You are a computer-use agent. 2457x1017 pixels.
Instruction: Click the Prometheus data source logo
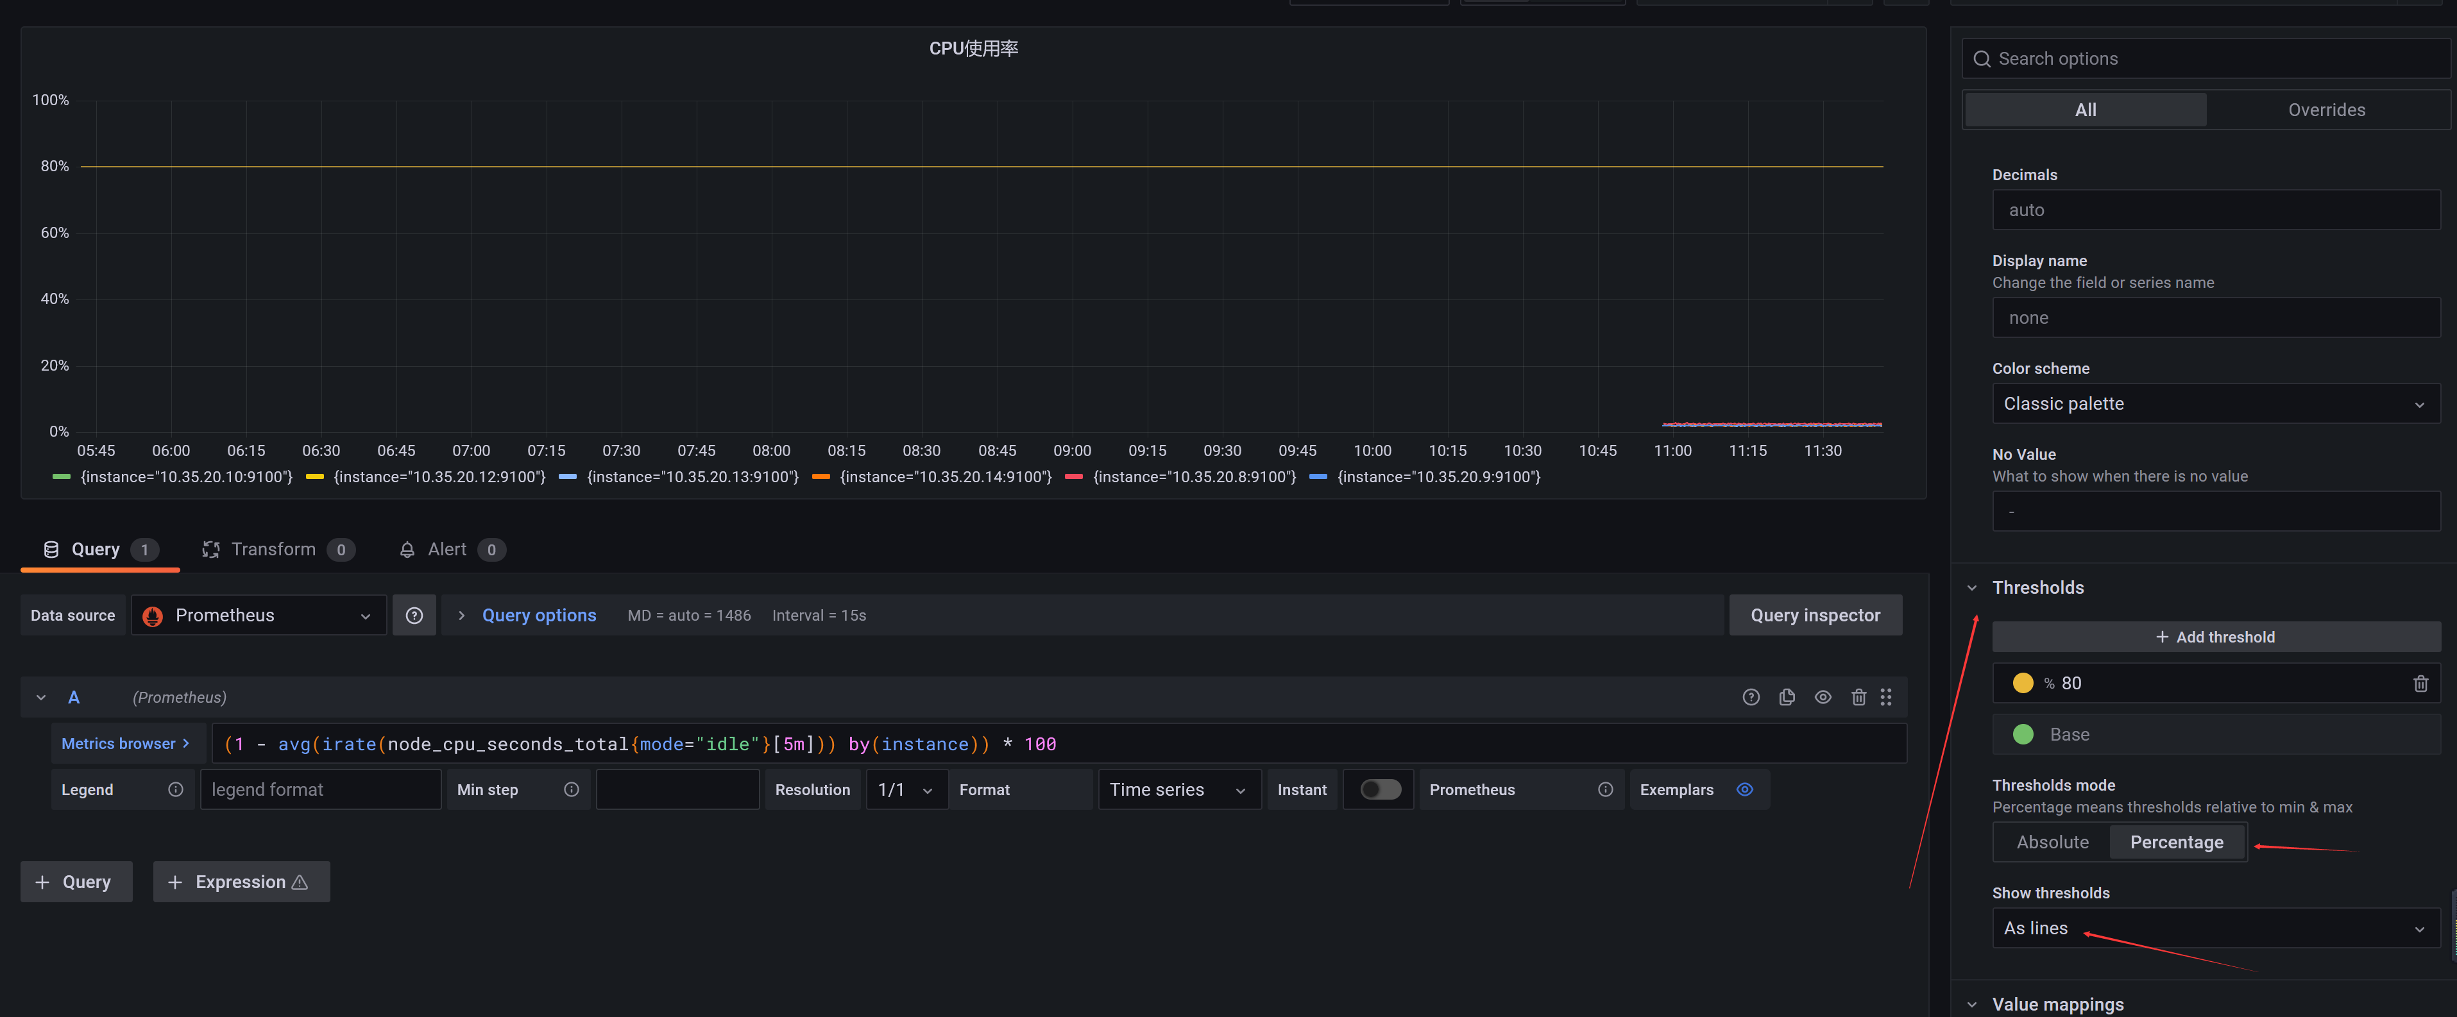pos(153,616)
